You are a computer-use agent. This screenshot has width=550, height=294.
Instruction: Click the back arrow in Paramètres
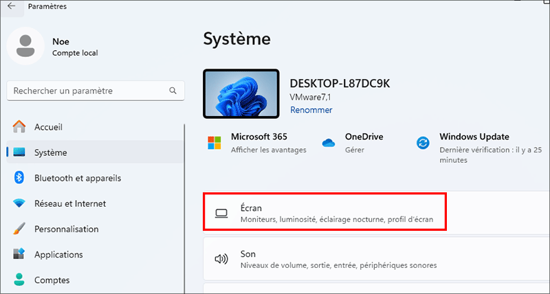click(x=12, y=5)
